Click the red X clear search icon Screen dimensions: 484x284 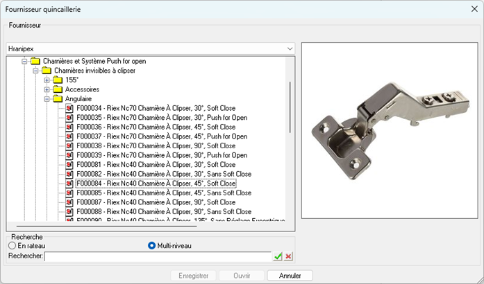[288, 256]
